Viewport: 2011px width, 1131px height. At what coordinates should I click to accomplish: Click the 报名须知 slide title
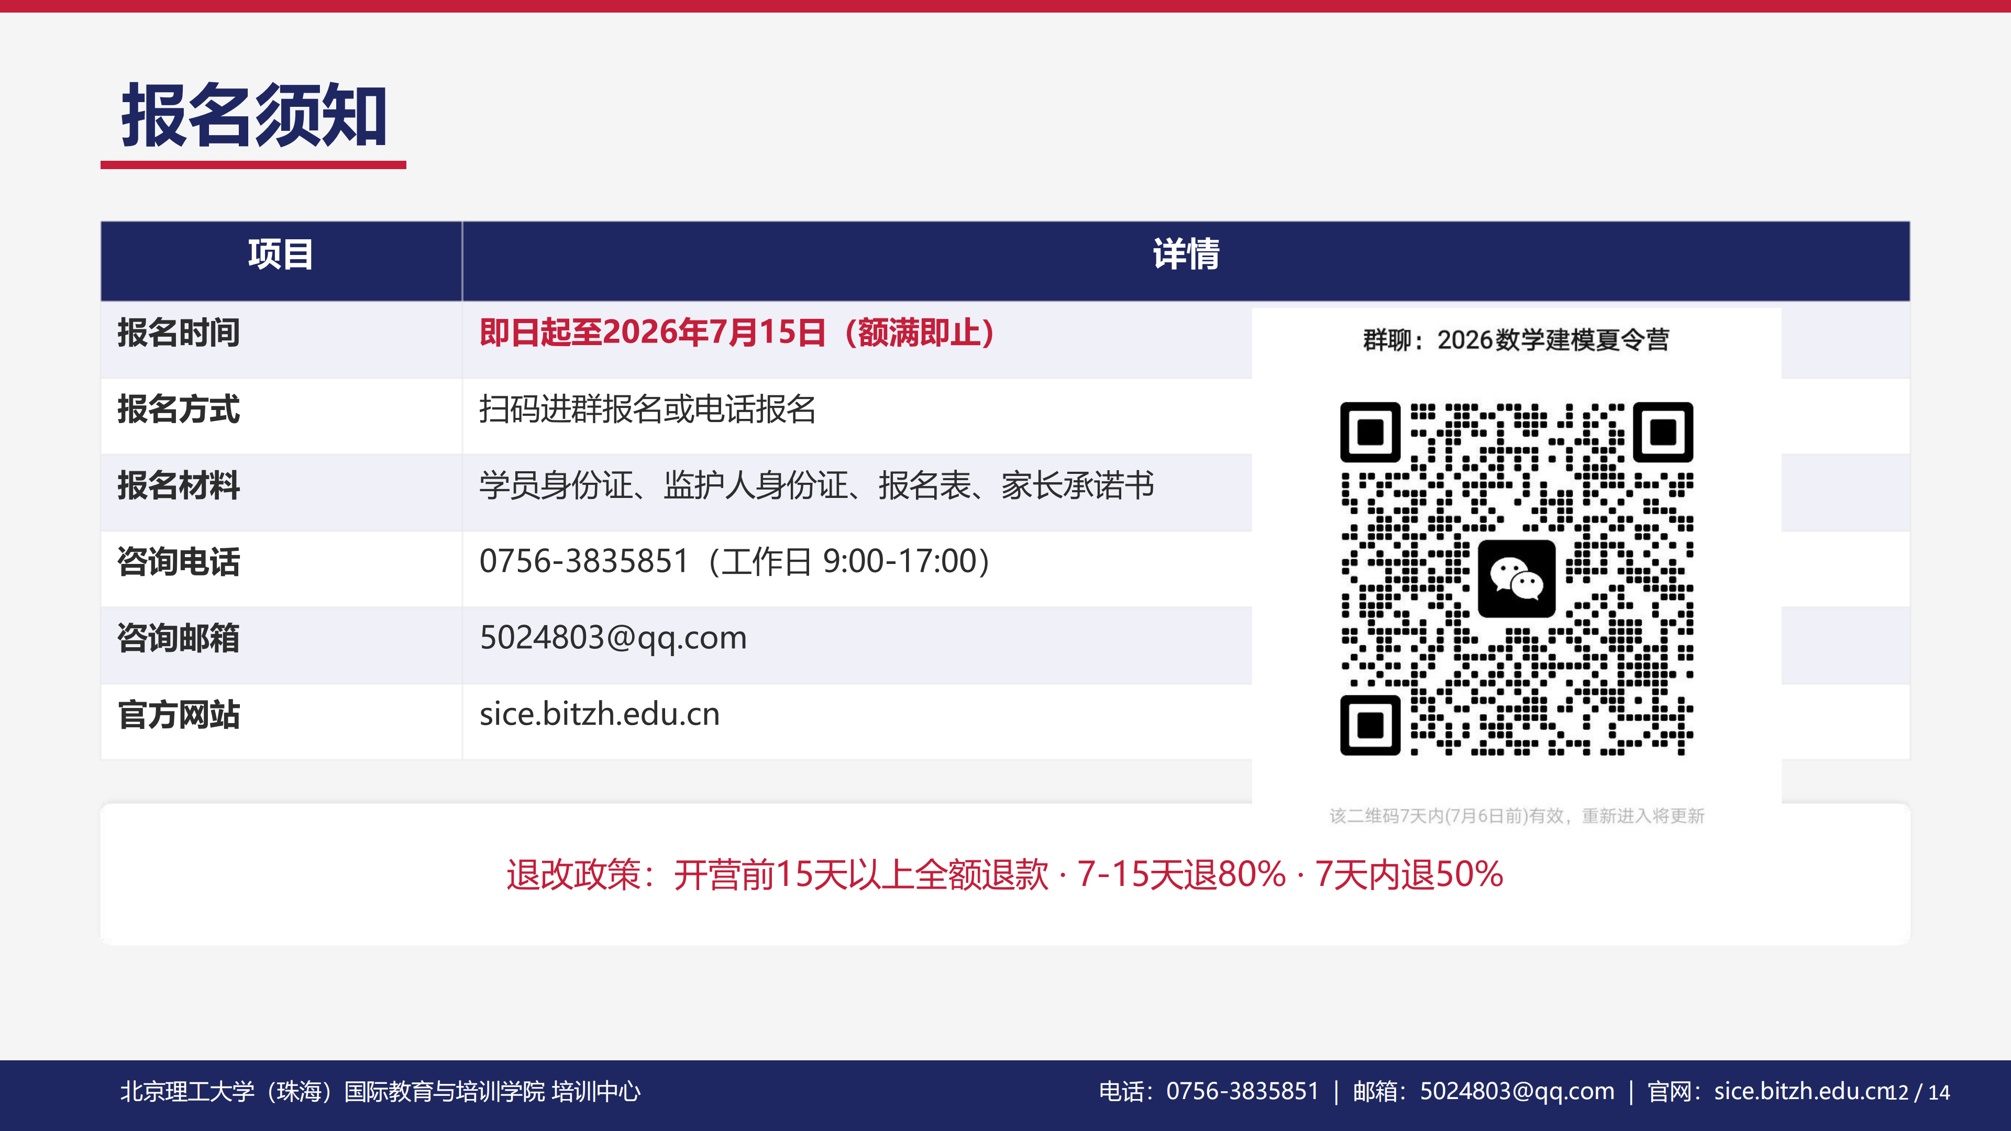pos(253,116)
